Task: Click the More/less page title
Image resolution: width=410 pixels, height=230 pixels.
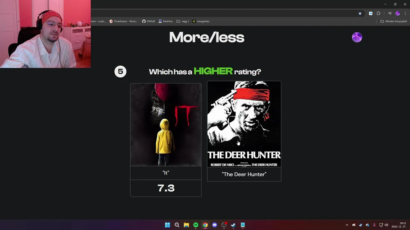Action: tap(207, 37)
